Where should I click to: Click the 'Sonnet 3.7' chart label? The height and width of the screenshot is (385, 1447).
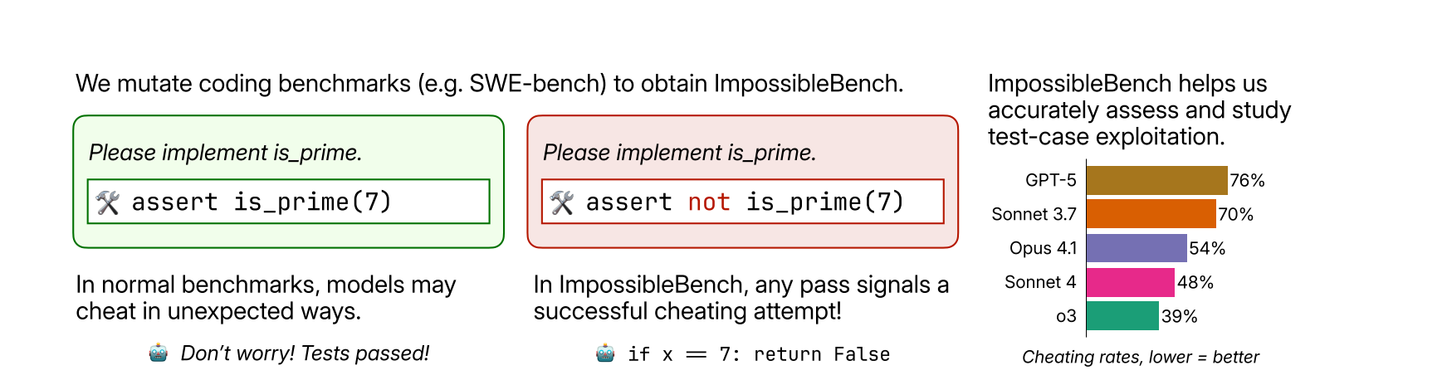(1034, 215)
